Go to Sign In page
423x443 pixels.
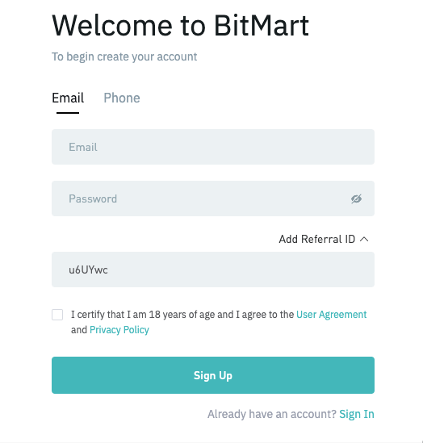coord(357,414)
